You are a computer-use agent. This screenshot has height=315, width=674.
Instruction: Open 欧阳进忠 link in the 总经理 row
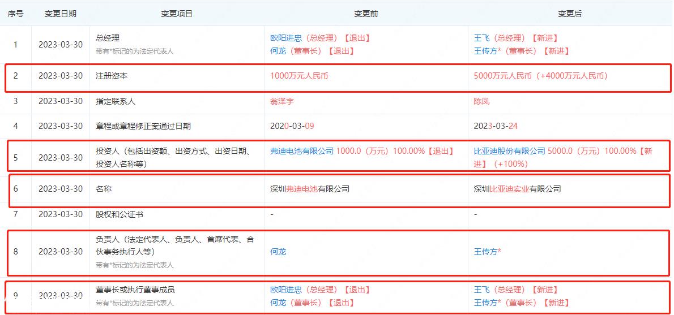click(286, 38)
